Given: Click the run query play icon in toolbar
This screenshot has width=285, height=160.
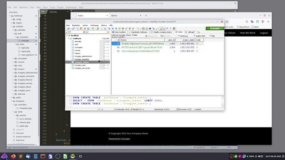Looking at the screenshot, I should [133, 28].
